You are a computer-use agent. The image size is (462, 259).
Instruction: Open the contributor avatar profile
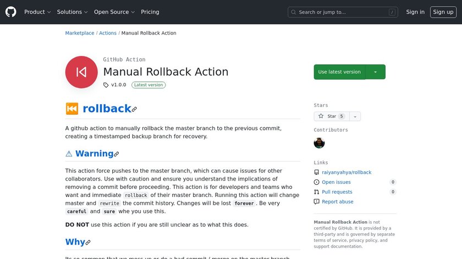[320, 143]
